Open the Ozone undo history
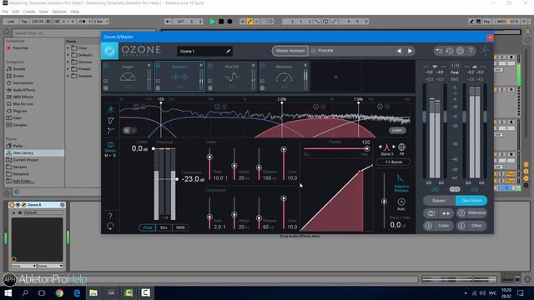 450,51
